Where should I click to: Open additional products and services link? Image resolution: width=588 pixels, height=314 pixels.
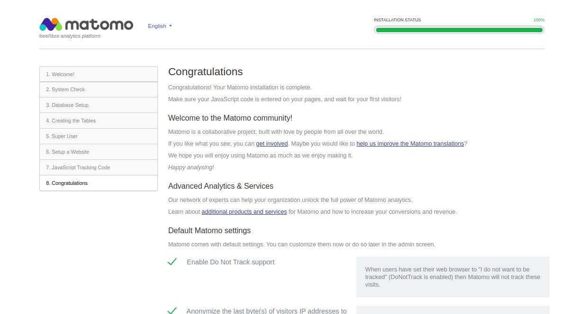244,212
